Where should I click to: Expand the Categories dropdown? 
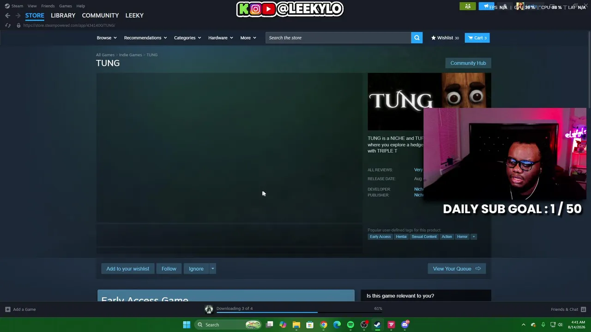187,38
